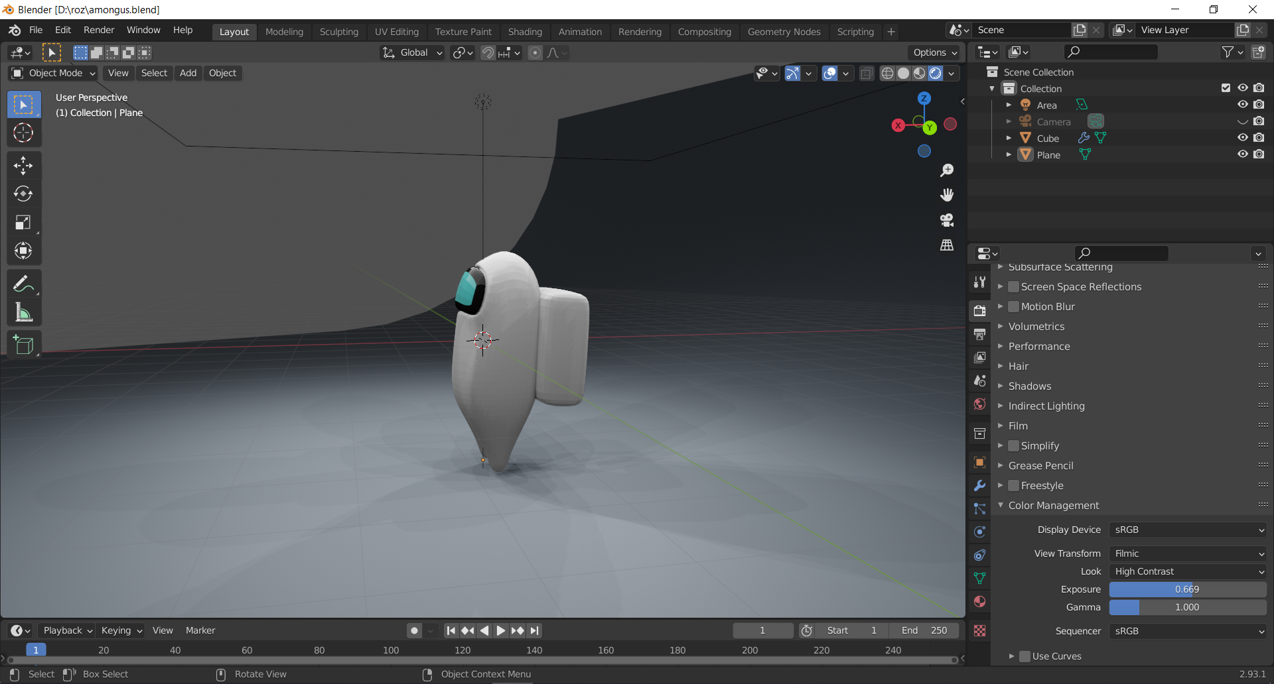Click the outliner search field
The height and width of the screenshot is (684, 1274).
tap(1111, 52)
